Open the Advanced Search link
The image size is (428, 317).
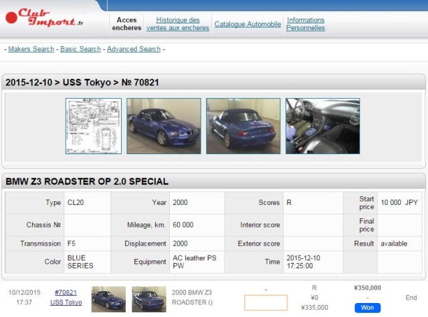(134, 49)
